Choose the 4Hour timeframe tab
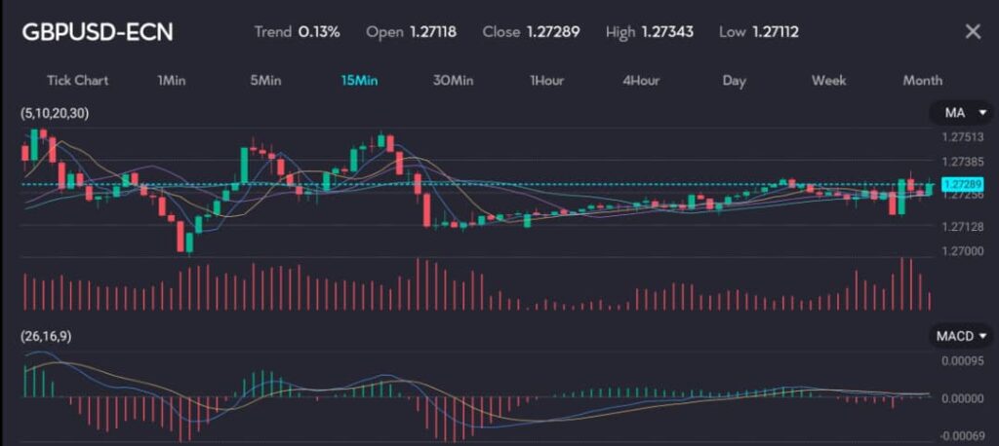999x446 pixels. click(x=641, y=80)
